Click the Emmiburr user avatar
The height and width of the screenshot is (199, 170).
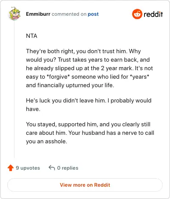(14, 14)
